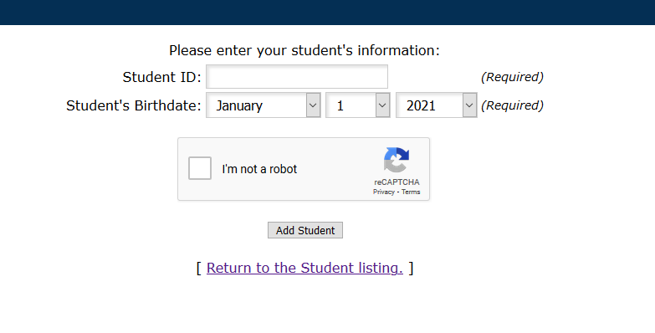Click the reCAPTCHA swirl logo icon
Image resolution: width=655 pixels, height=333 pixels.
click(x=397, y=160)
